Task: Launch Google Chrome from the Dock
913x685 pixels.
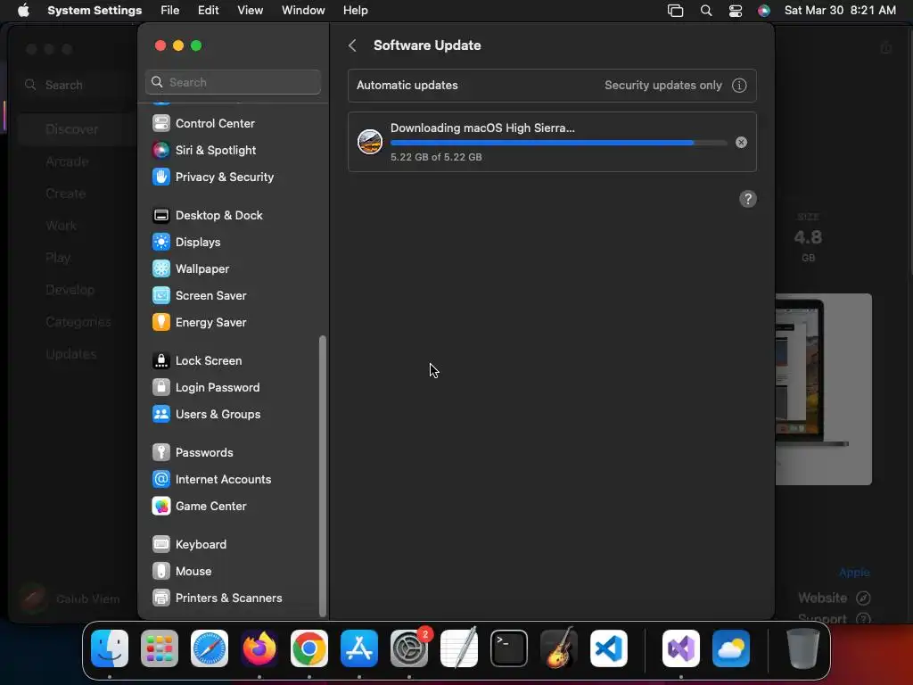Action: coord(309,648)
